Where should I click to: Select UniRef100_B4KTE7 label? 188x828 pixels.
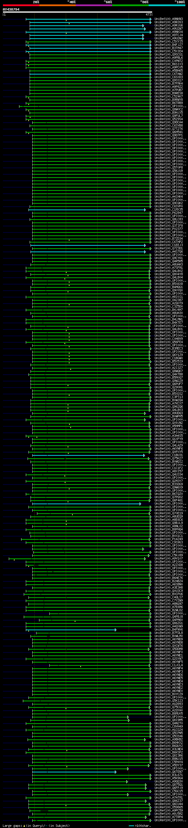pos(169,323)
